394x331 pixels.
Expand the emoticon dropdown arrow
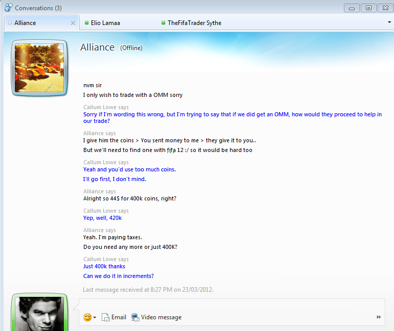(x=95, y=317)
